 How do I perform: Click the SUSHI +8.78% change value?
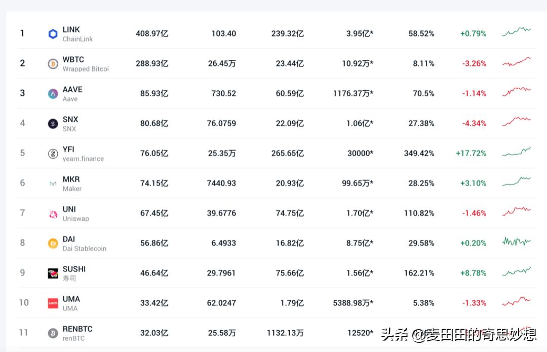click(473, 273)
